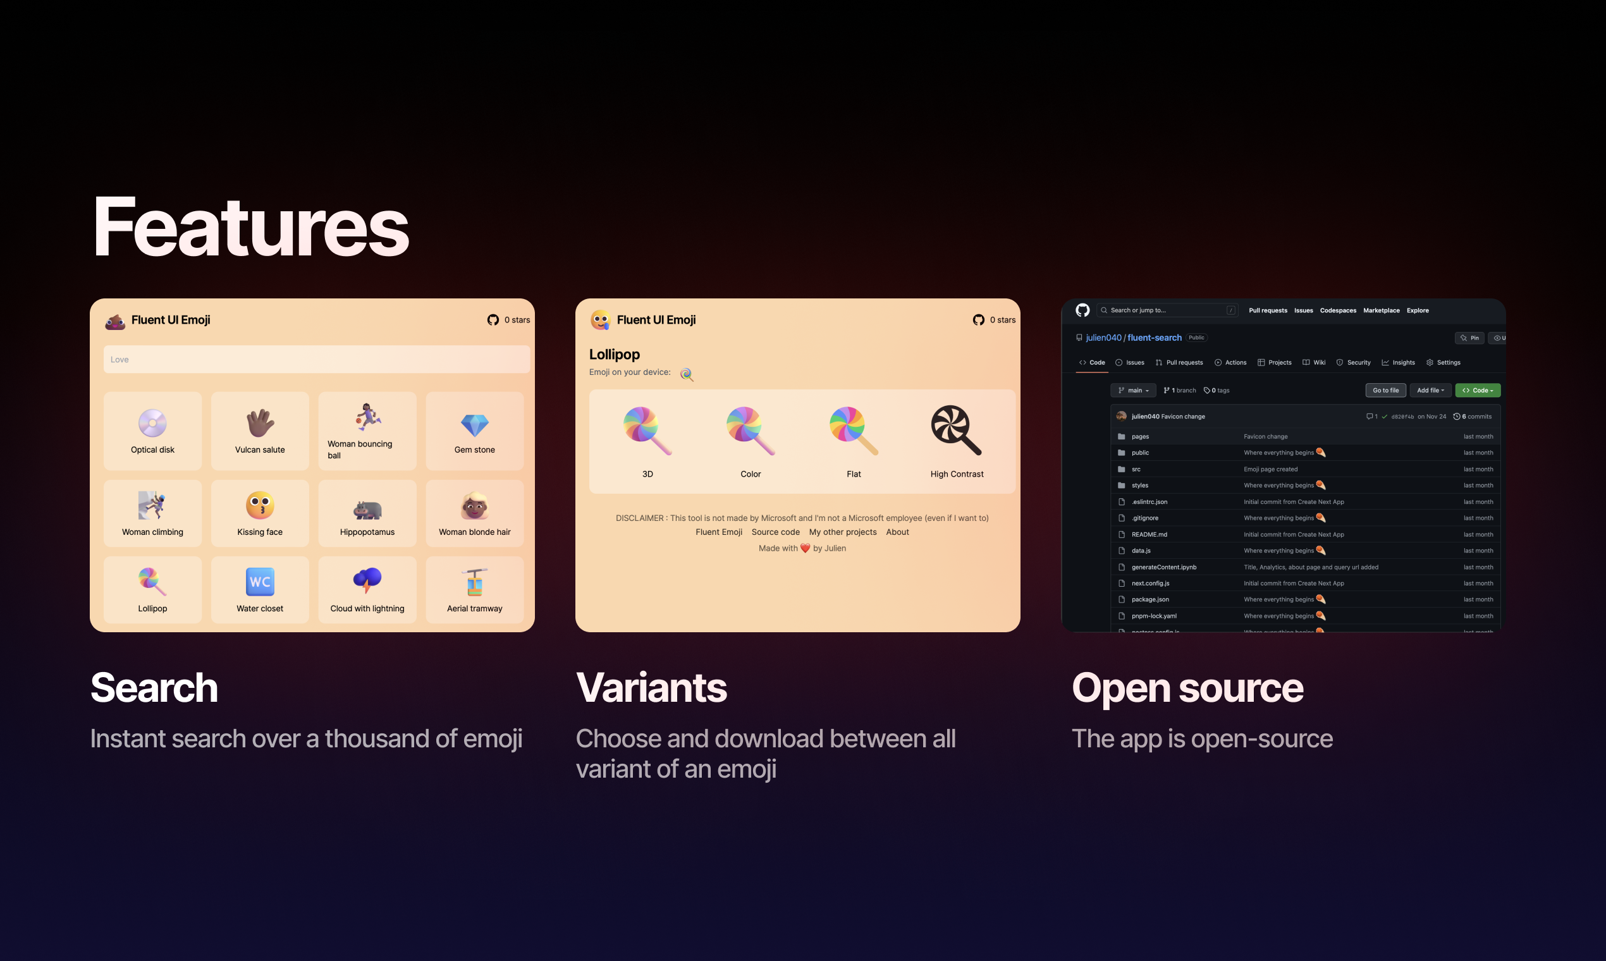
Task: Select Woman blonde hair emoji
Action: (x=475, y=513)
